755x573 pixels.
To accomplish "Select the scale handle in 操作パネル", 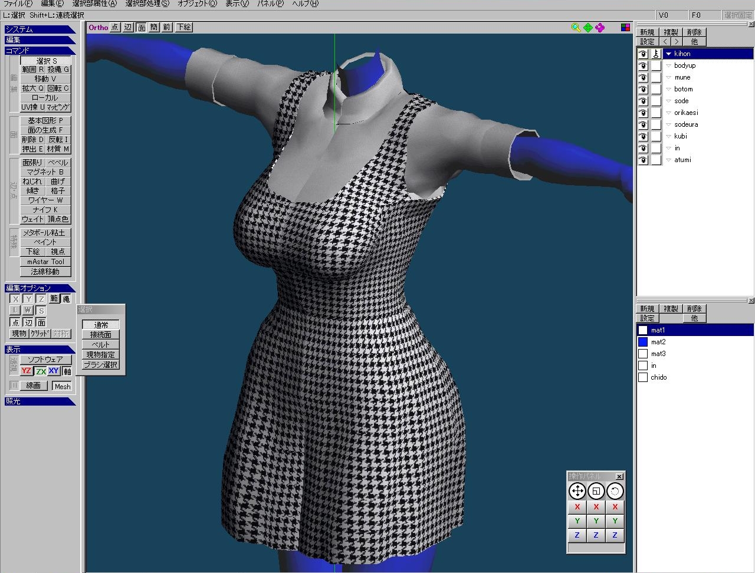I will tap(596, 491).
